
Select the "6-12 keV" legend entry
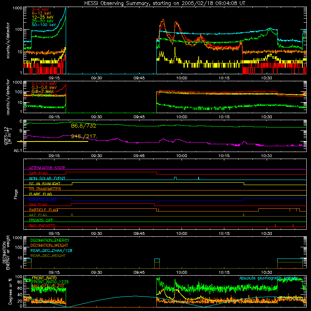(x=41, y=13)
